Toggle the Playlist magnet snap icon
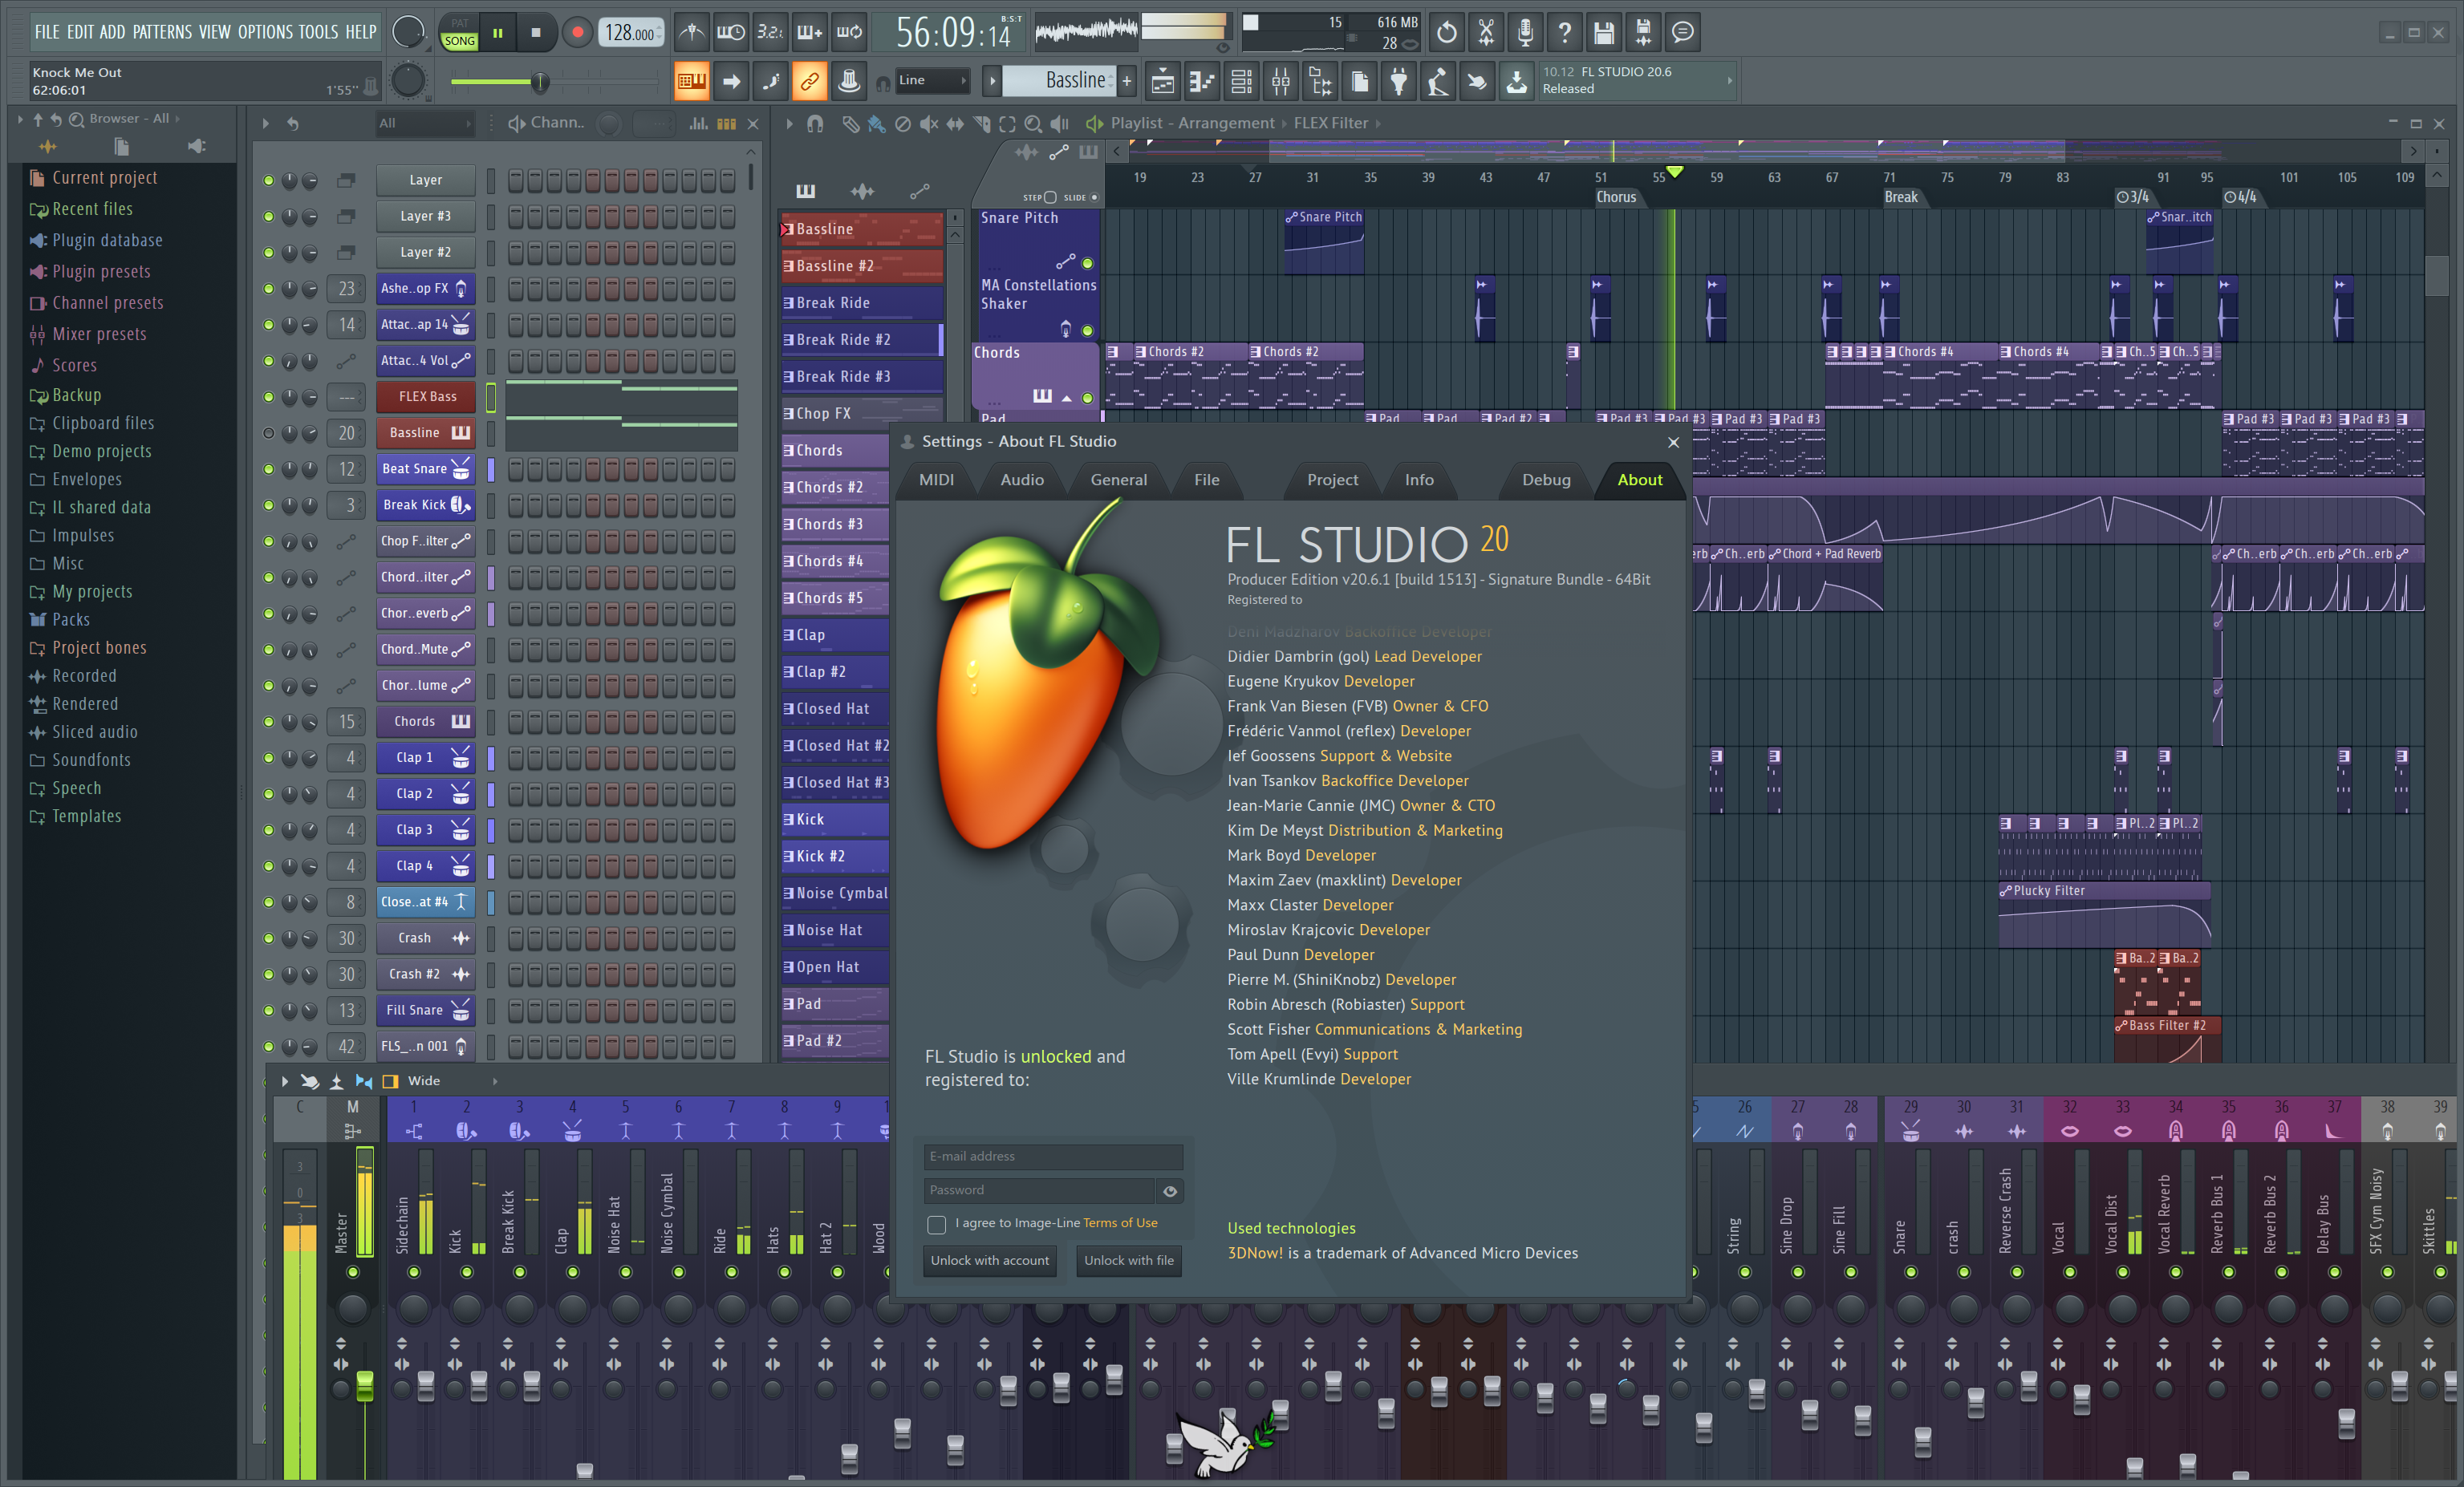Image resolution: width=2464 pixels, height=1487 pixels. (x=815, y=124)
